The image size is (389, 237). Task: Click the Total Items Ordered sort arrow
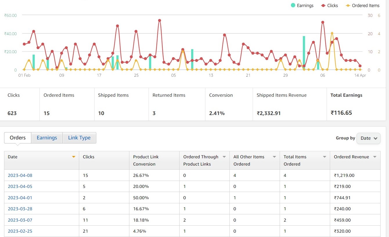click(324, 157)
